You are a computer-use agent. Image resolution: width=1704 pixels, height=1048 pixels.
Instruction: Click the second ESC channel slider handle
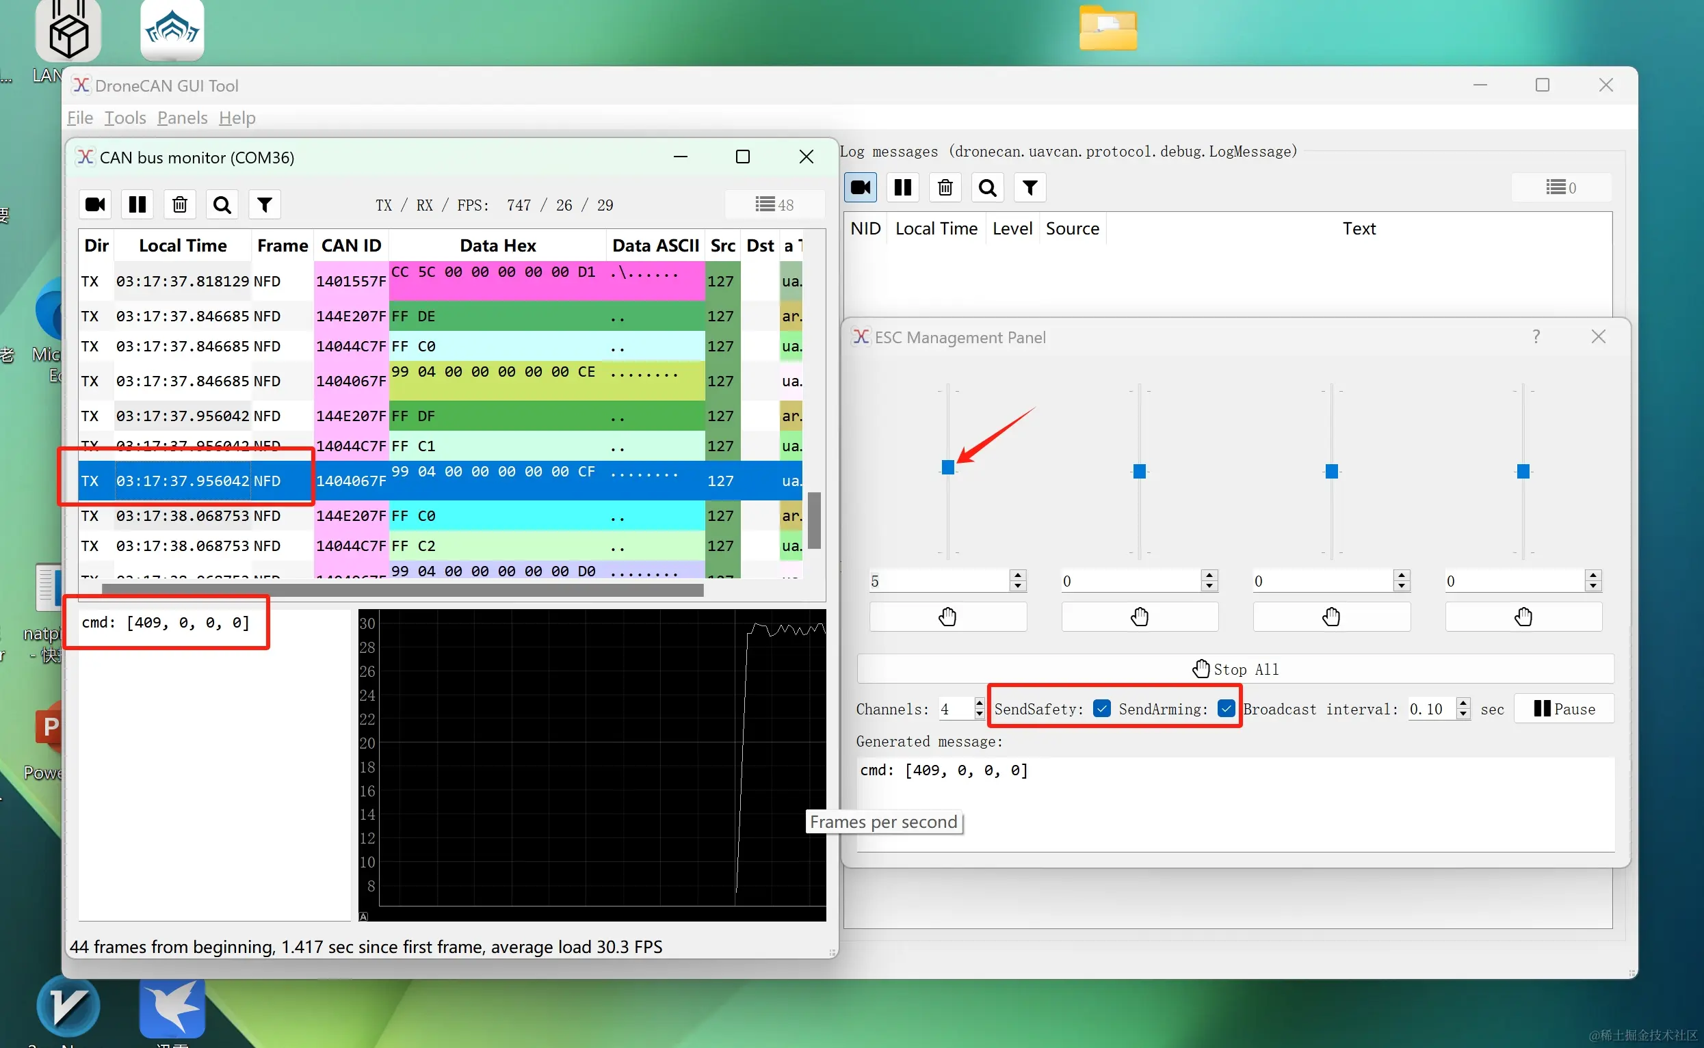(x=1140, y=471)
